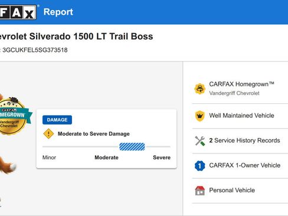Click the Report text in blue header
Viewport: 288px width, 216px height.
coord(58,12)
